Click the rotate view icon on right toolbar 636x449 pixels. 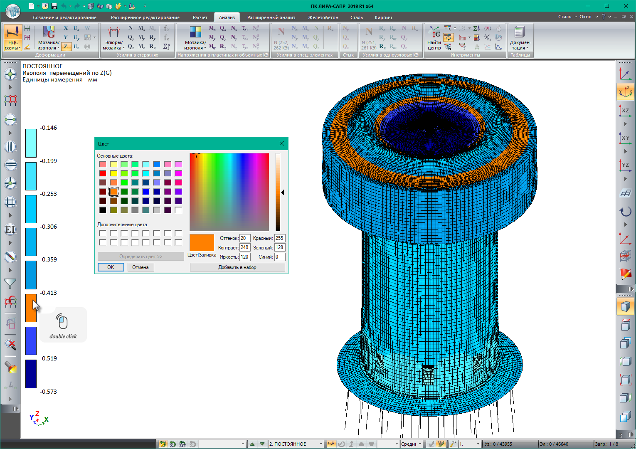tap(625, 211)
